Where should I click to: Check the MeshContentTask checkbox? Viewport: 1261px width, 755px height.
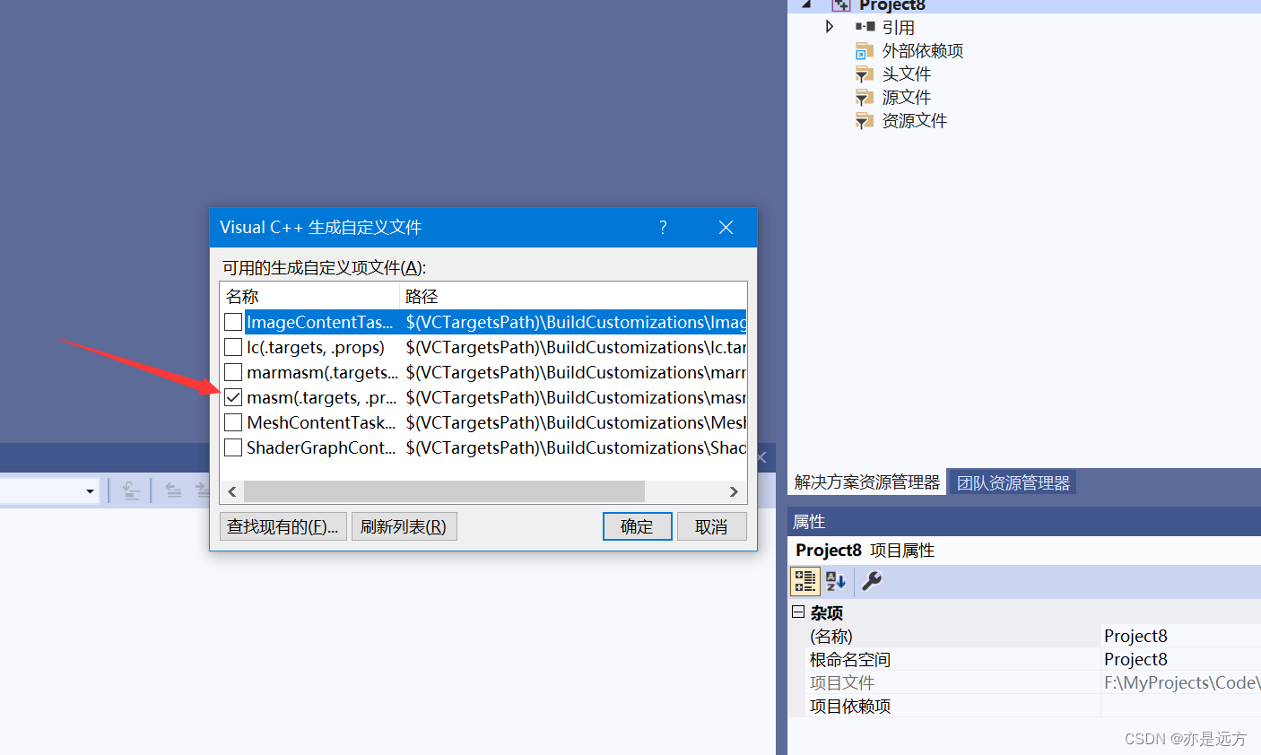click(233, 422)
